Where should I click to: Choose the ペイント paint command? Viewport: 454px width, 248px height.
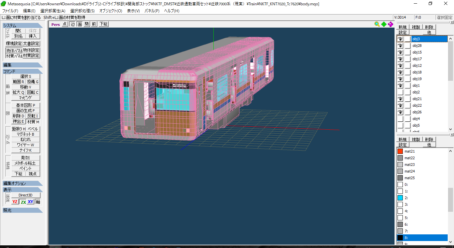[26, 169]
